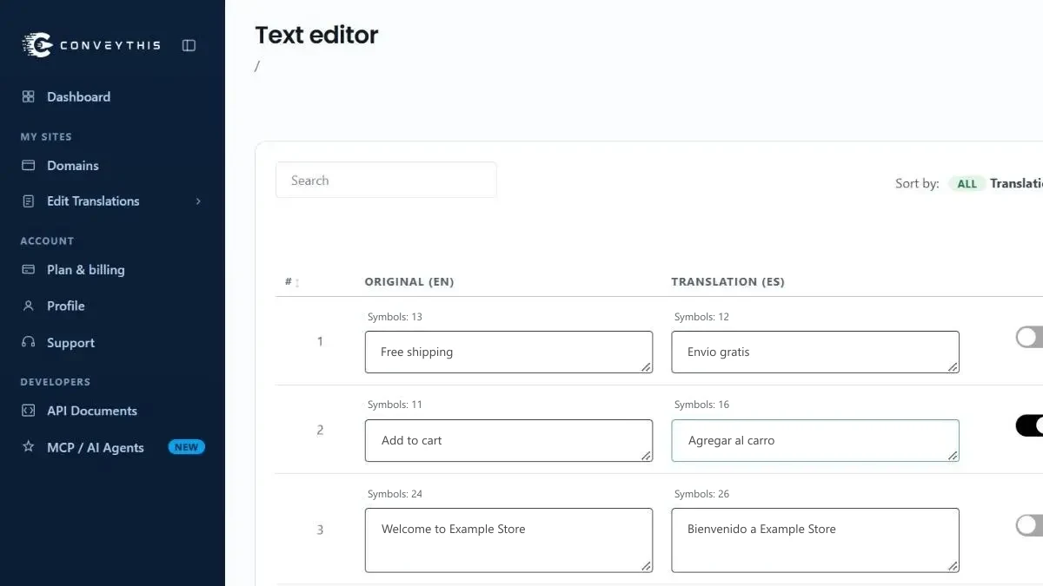Viewport: 1043px width, 586px height.
Task: Toggle the switch for Welcome to Example Store row
Action: [x=1029, y=524]
